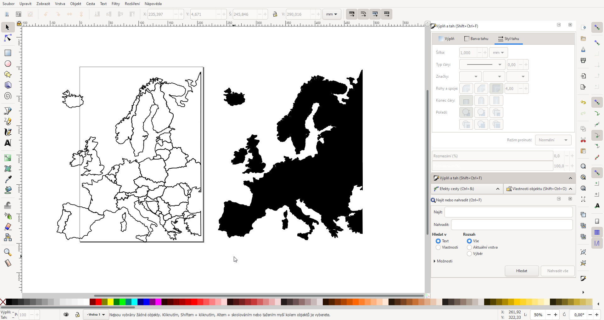
Task: Select the Star and polygon tool
Action: [x=8, y=75]
